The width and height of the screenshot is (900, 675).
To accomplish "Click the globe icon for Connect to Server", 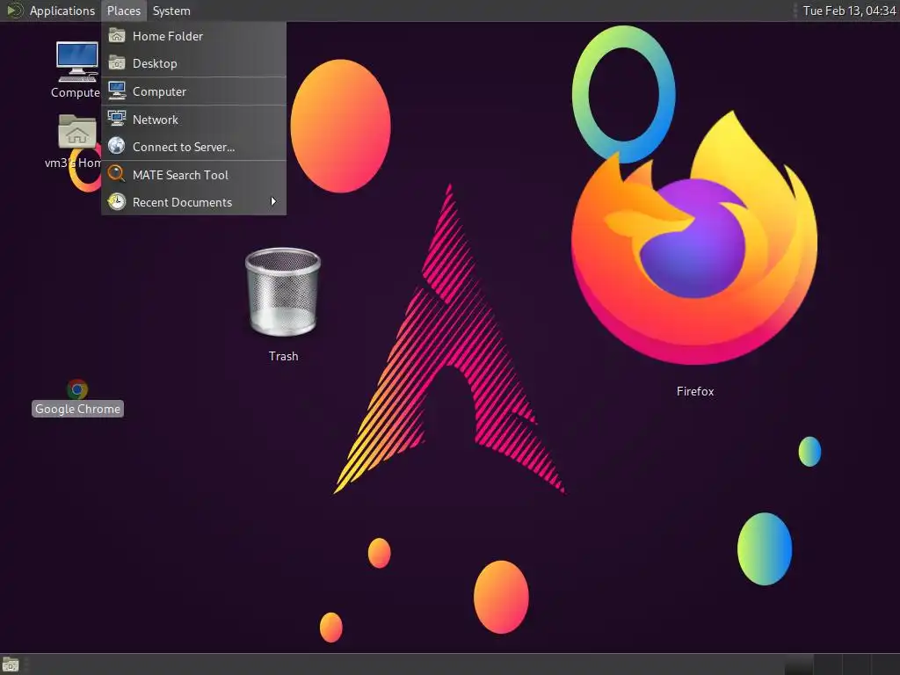I will click(117, 147).
